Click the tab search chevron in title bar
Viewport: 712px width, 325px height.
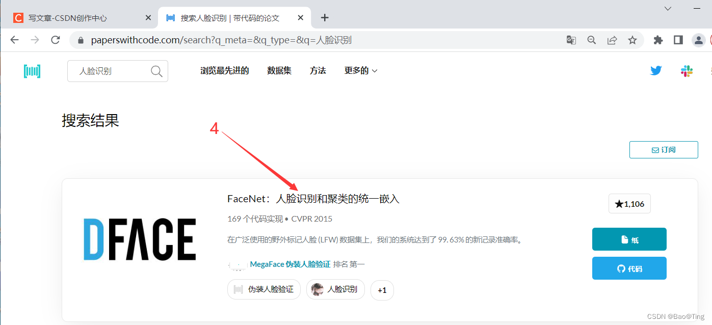(x=668, y=8)
